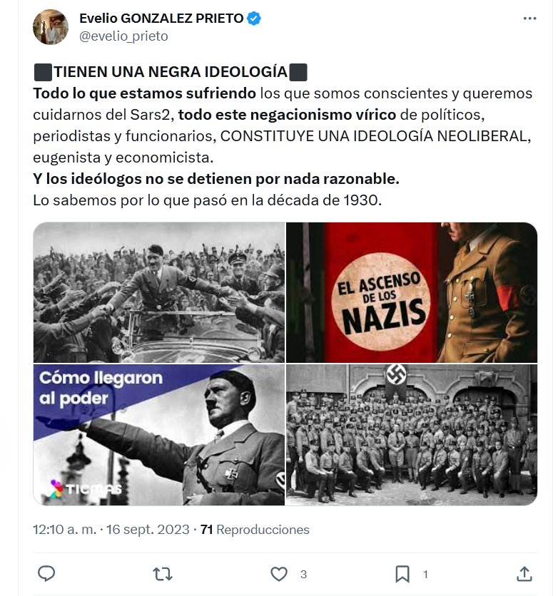
Task: Click the 12:10 a. m. timestamp
Action: 64,530
